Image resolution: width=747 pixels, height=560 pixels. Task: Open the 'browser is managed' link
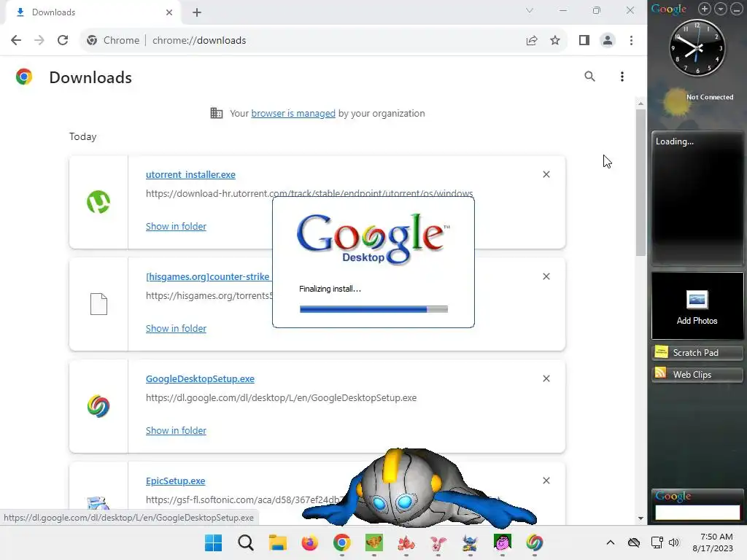[293, 113]
